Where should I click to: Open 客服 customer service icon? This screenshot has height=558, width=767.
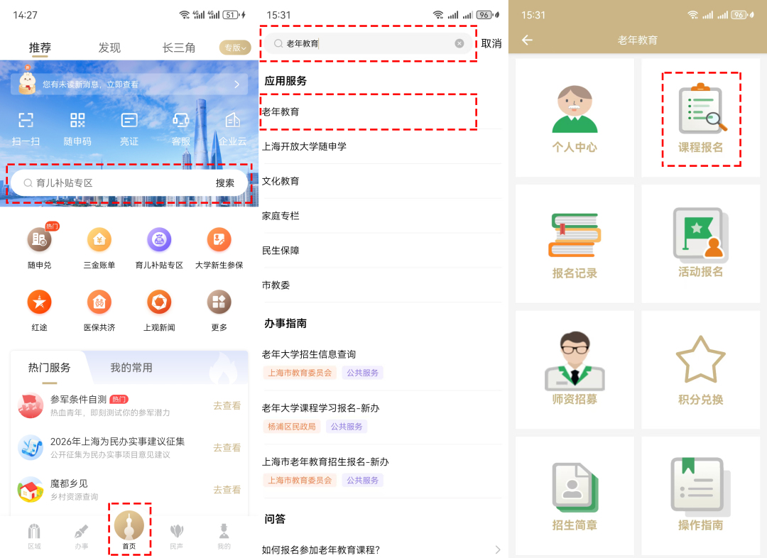181,121
